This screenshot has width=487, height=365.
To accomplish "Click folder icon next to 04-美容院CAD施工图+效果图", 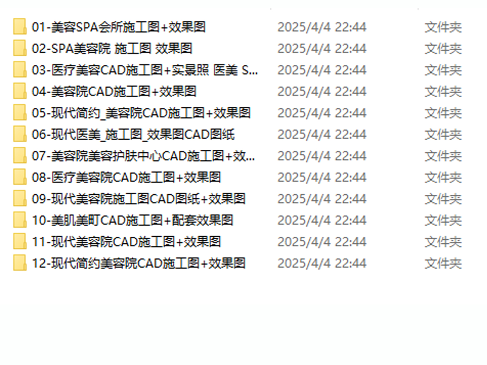I will (x=20, y=91).
